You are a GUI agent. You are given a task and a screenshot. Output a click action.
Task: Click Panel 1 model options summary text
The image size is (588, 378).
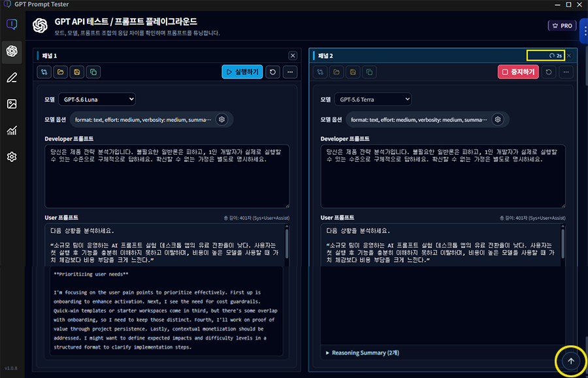pyautogui.click(x=143, y=120)
